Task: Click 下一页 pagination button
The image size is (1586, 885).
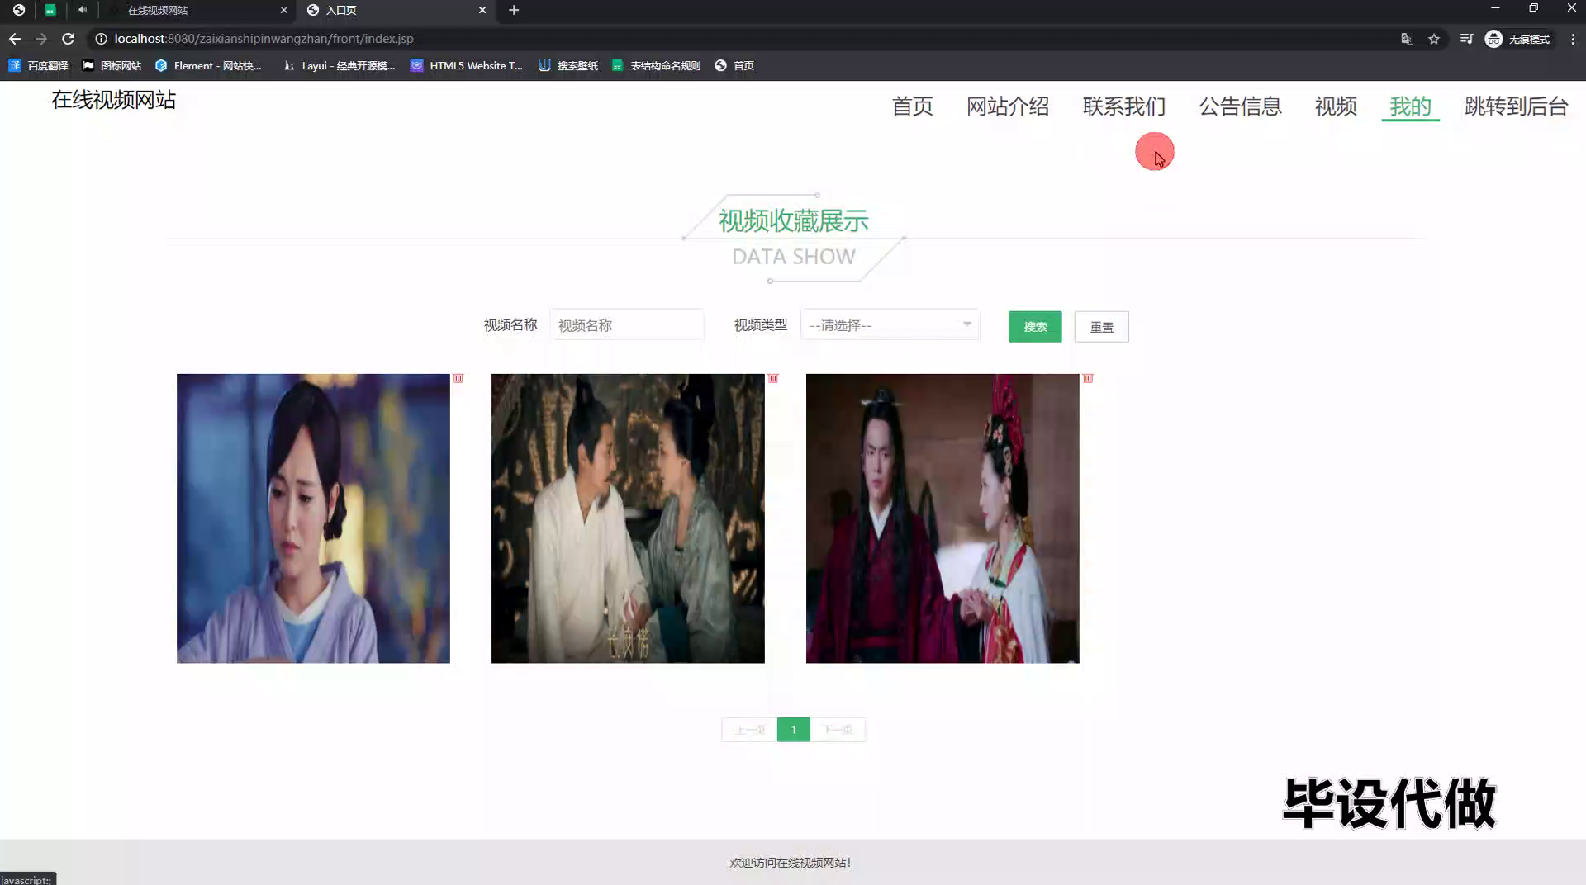Action: [838, 730]
